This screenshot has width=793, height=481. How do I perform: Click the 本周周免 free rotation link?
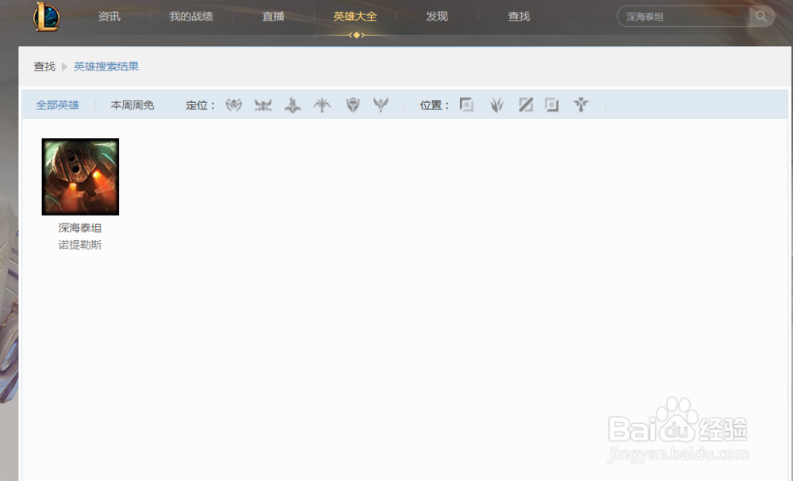pyautogui.click(x=132, y=105)
